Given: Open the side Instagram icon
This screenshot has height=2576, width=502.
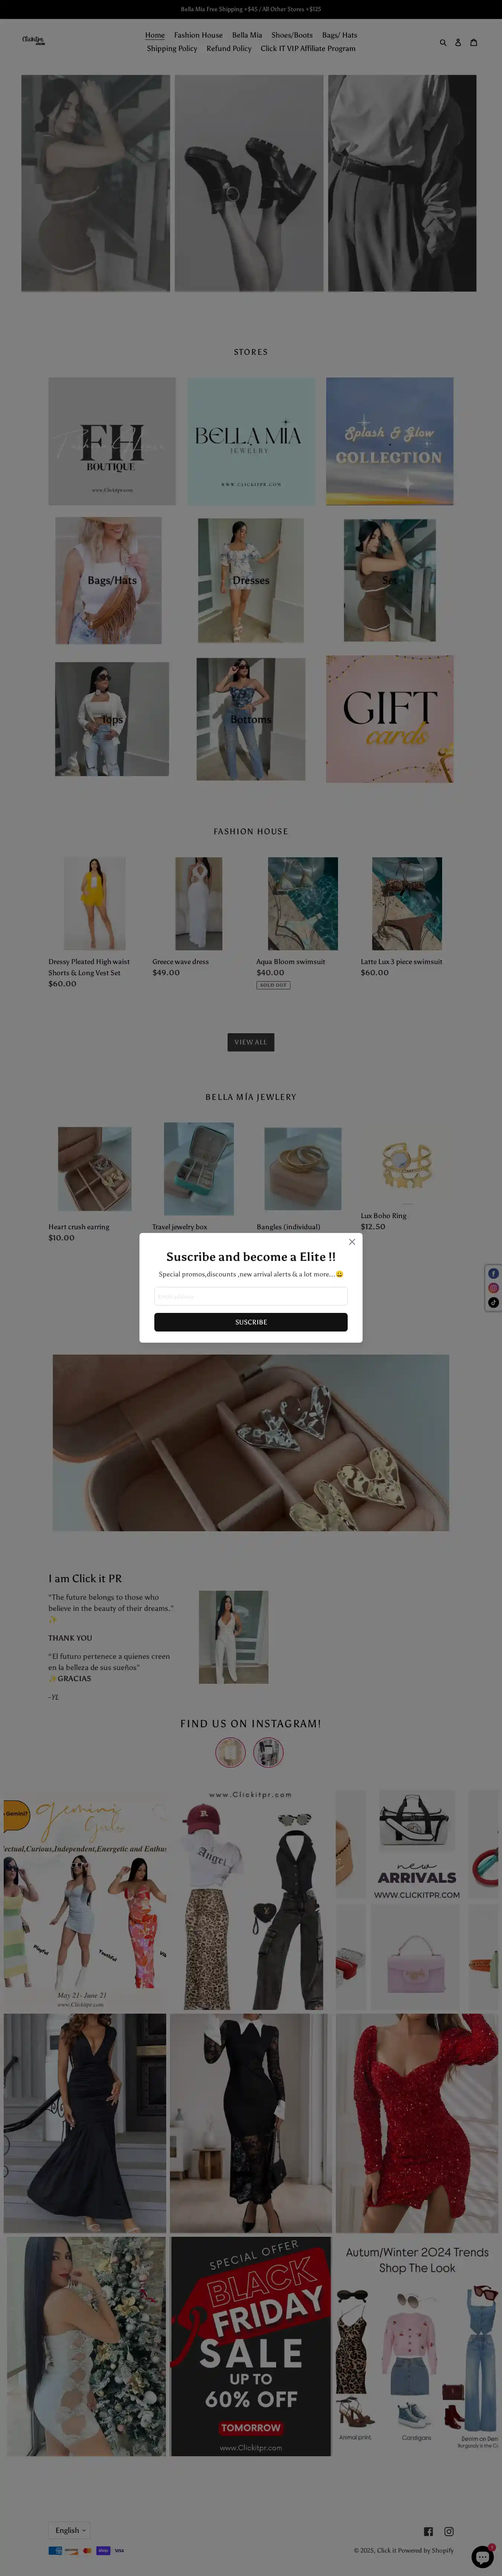Looking at the screenshot, I should click(493, 1288).
